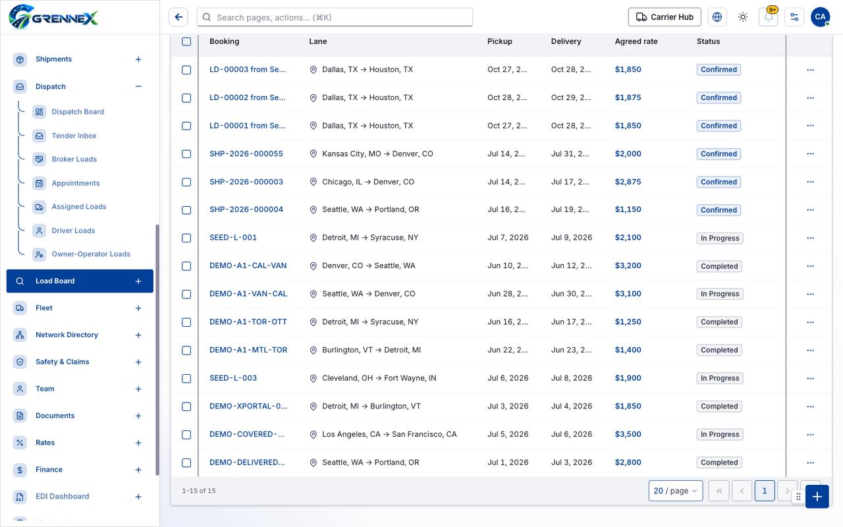Expand the Safety & Claims section
843x527 pixels.
click(x=138, y=362)
